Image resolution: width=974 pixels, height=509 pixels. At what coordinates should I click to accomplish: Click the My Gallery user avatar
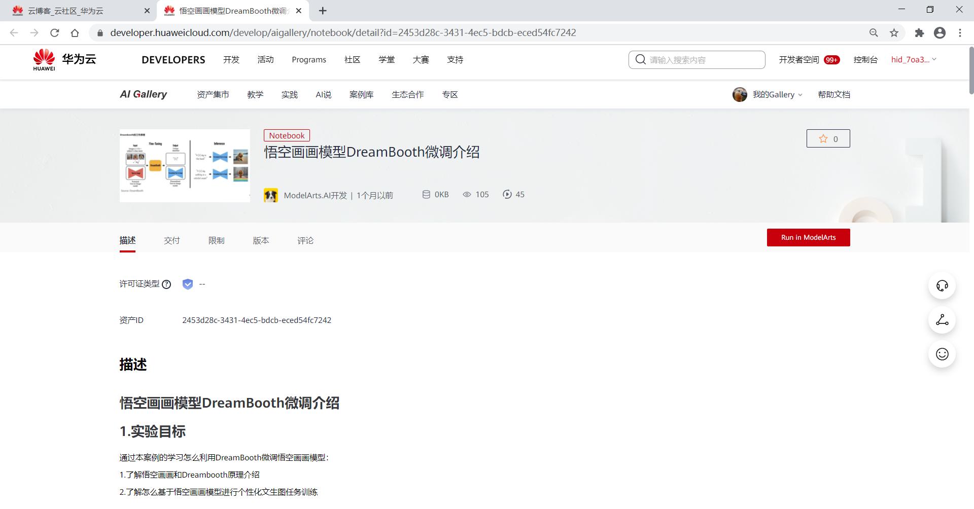coord(740,94)
